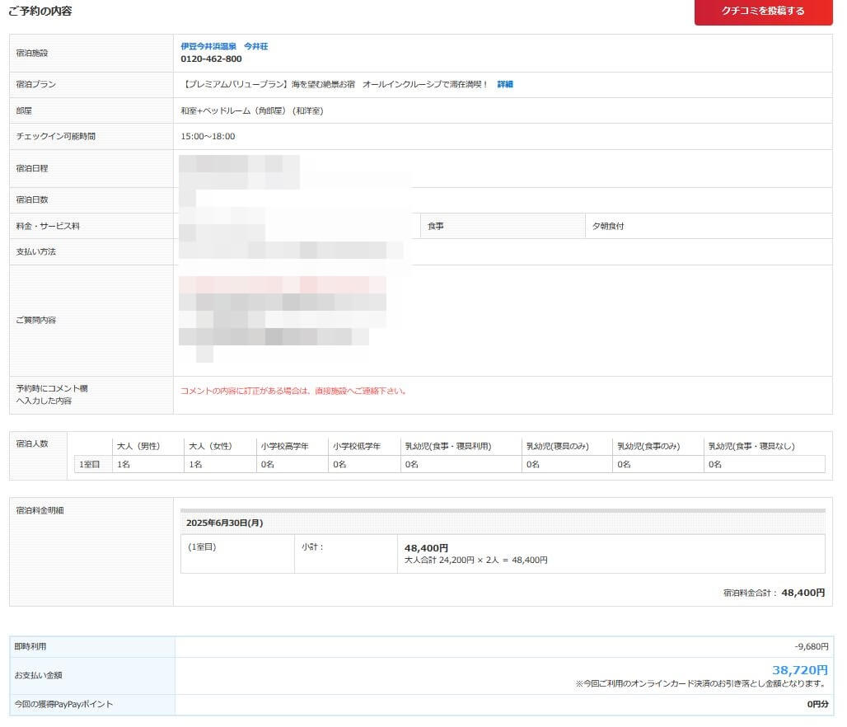Click the 2025年6月30日(月) date header
The image size is (847, 727).
tap(224, 523)
